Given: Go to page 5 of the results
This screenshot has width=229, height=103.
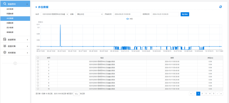Looking at the screenshot, I should (214, 94).
